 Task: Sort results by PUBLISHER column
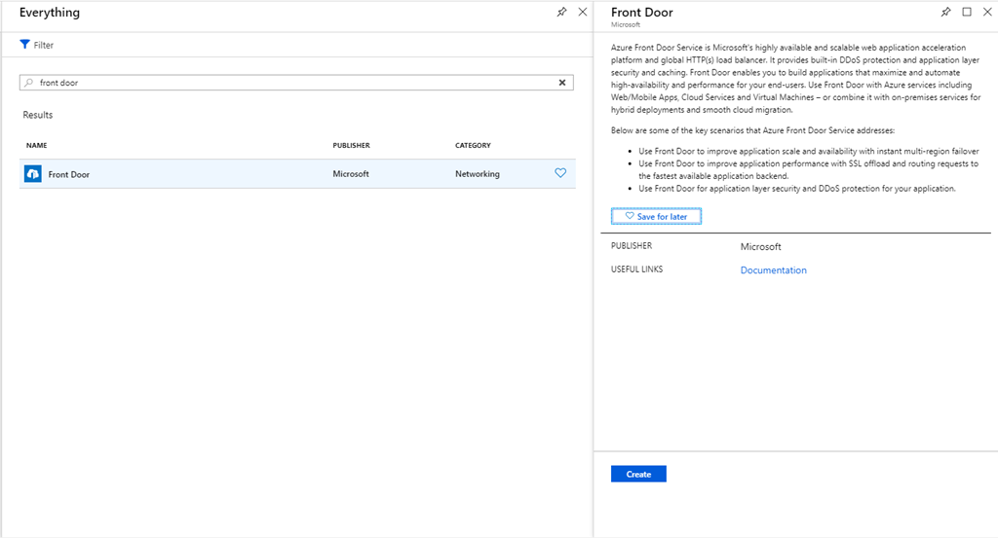pos(351,146)
